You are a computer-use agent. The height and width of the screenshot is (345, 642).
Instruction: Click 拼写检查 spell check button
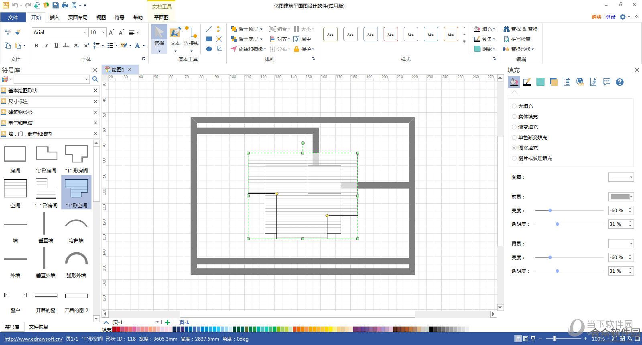[516, 39]
